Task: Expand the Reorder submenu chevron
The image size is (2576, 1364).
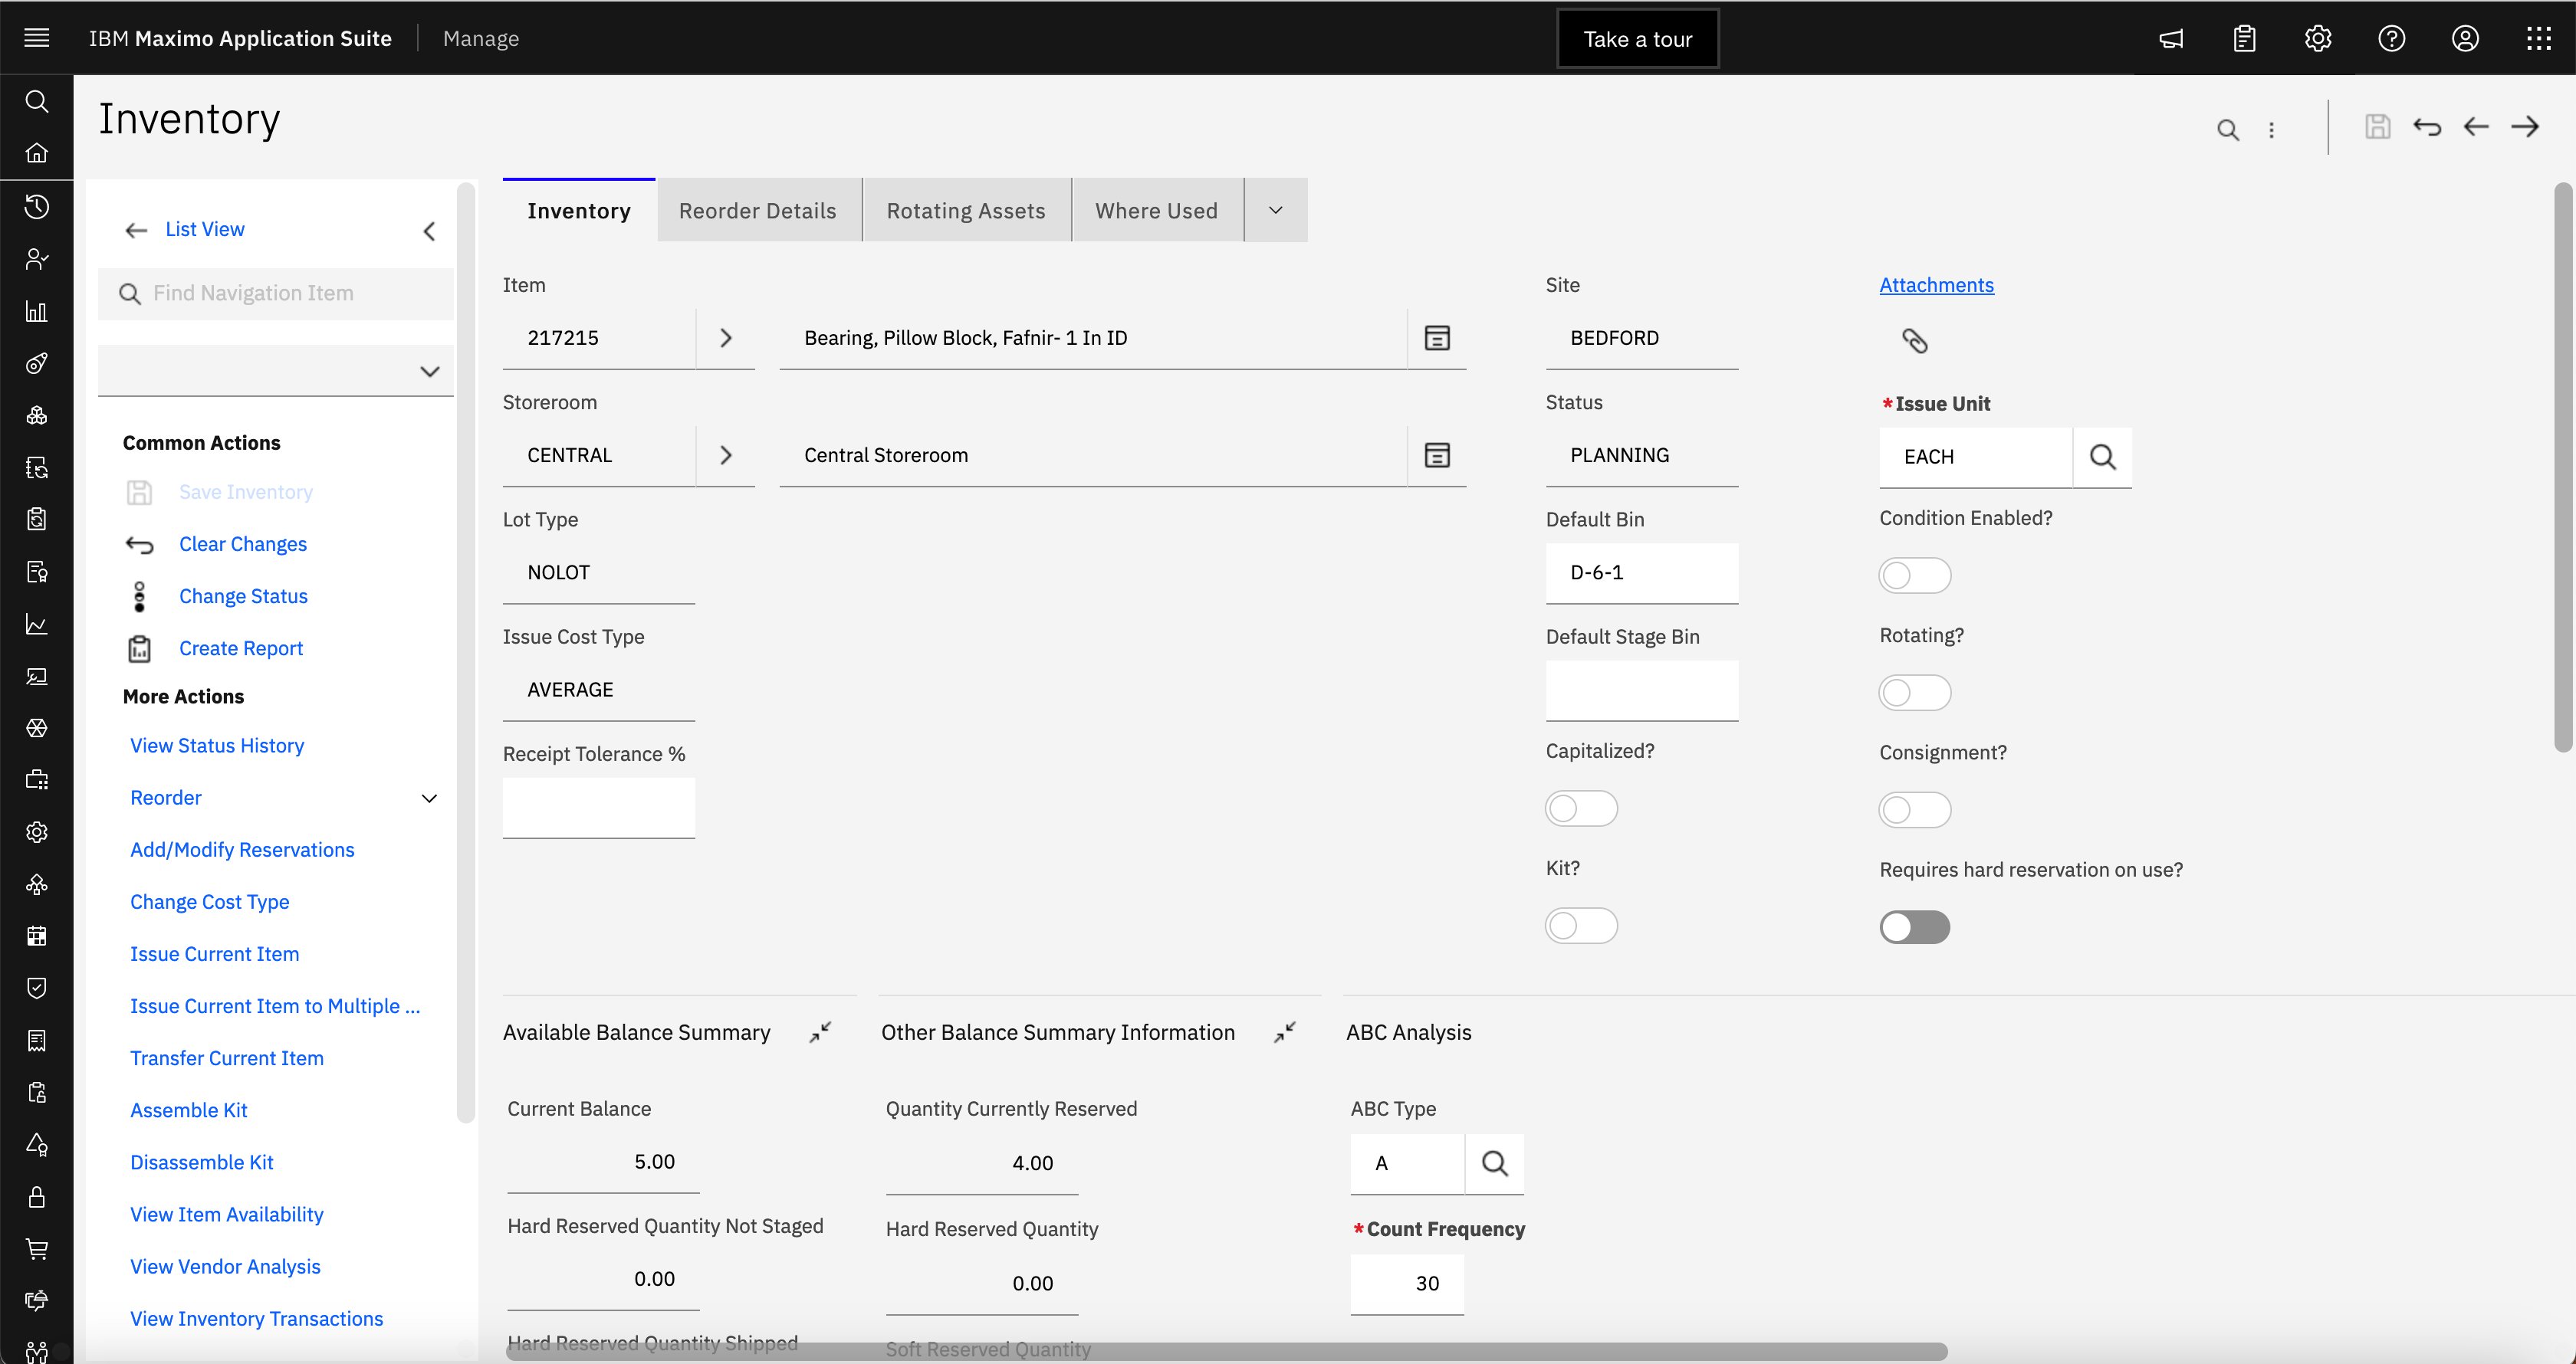Action: 429,798
